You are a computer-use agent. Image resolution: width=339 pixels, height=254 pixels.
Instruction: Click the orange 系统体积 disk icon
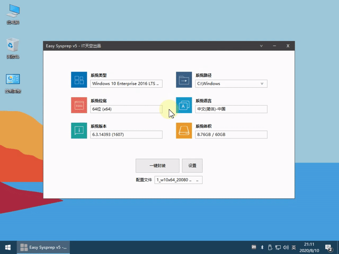tap(184, 130)
